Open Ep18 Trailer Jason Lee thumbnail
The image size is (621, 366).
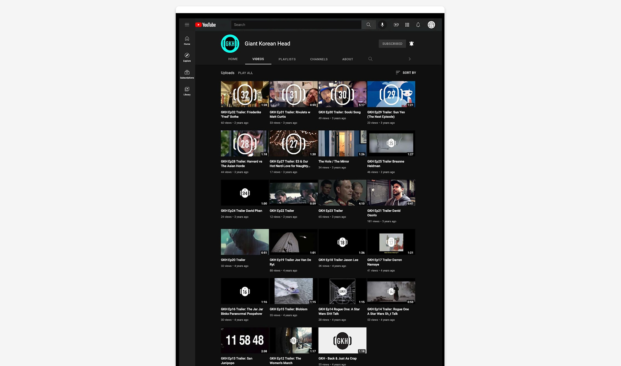(x=342, y=242)
